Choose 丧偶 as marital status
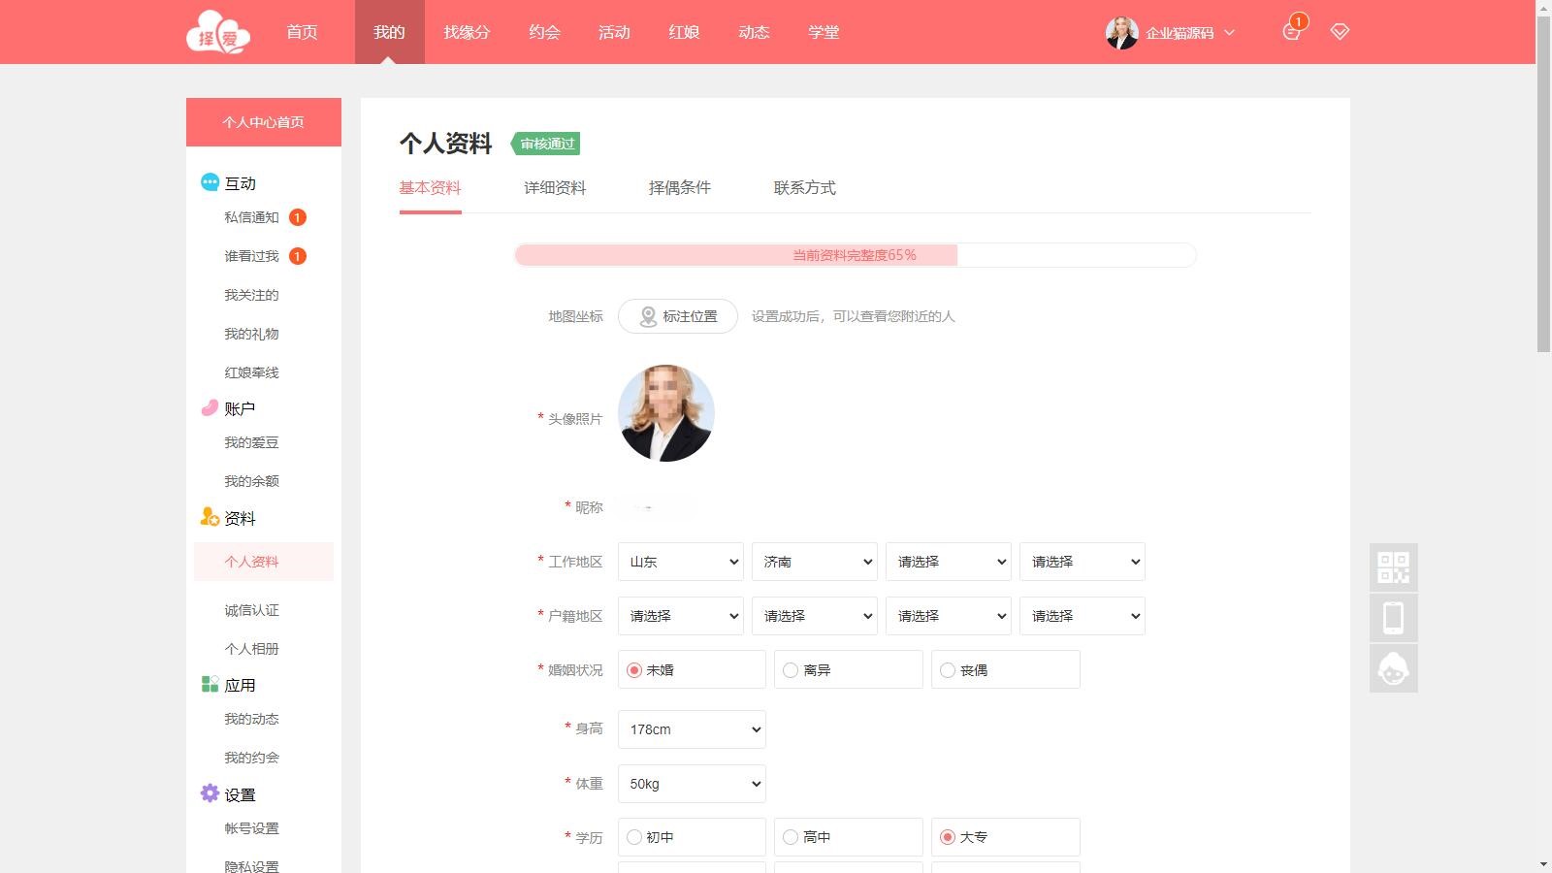1552x873 pixels. tap(948, 670)
